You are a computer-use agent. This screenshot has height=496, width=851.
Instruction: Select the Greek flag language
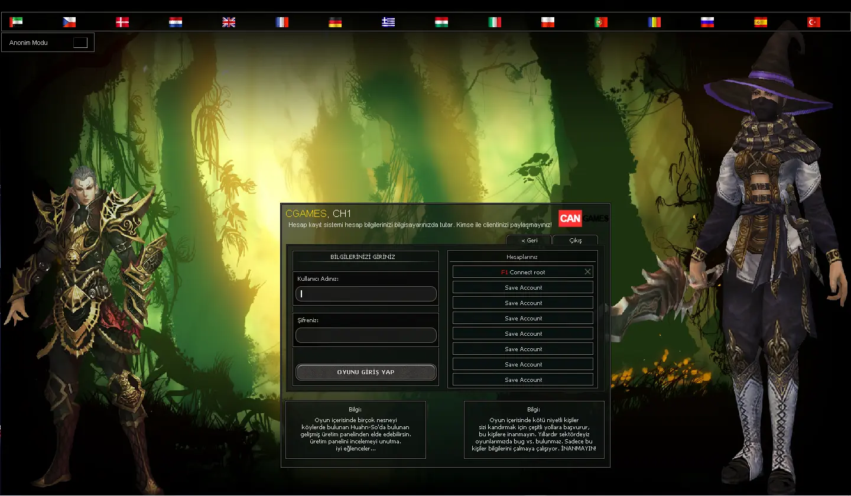coord(388,22)
